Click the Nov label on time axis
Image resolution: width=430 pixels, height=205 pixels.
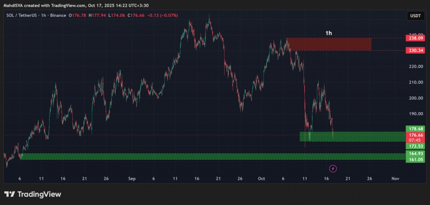(395, 178)
